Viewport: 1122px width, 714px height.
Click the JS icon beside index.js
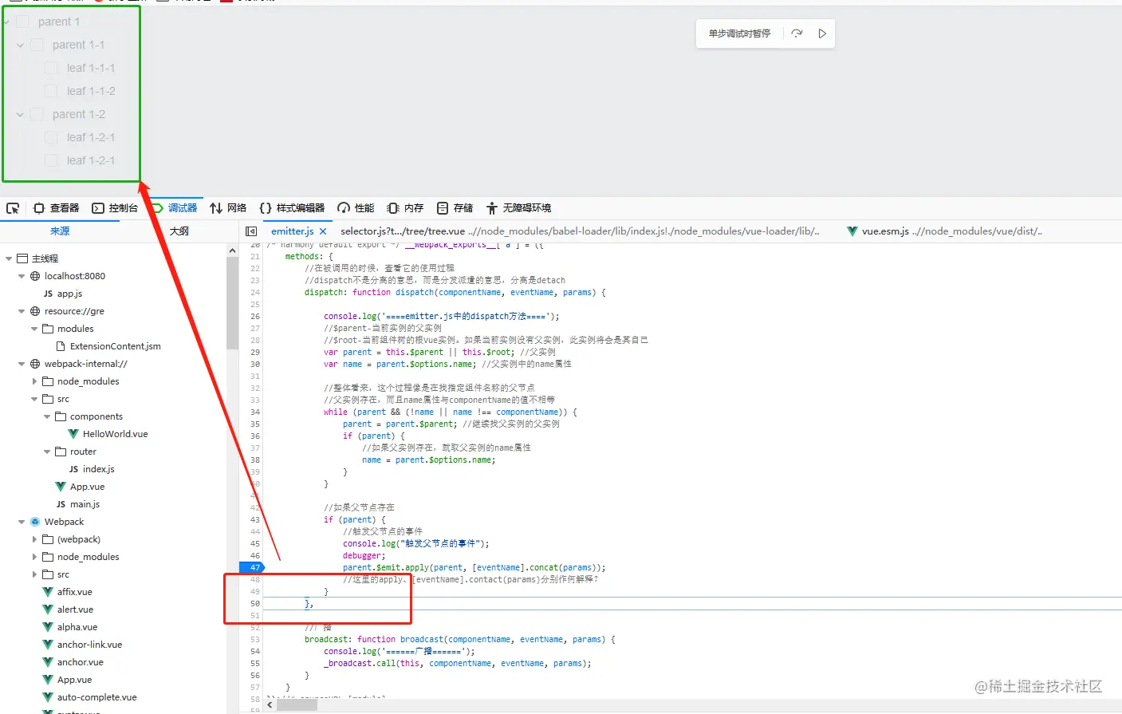tap(73, 469)
